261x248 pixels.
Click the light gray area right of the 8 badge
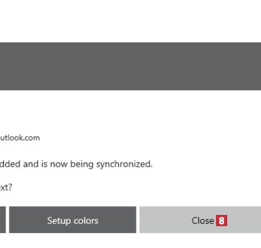(x=244, y=220)
